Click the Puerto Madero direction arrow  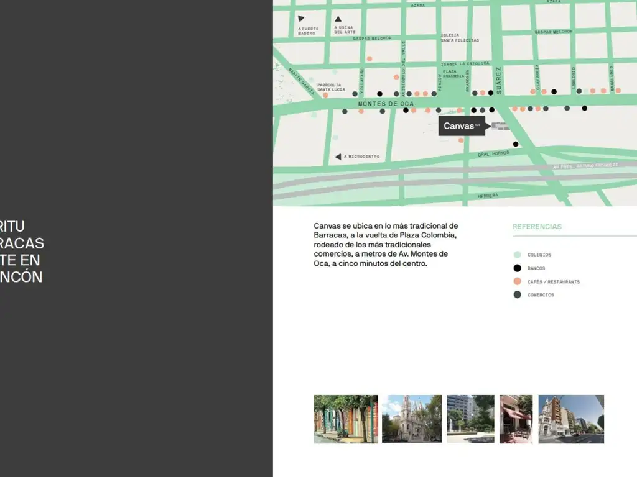301,19
